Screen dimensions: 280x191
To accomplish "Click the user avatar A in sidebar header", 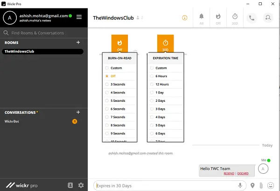I will coord(10,18).
